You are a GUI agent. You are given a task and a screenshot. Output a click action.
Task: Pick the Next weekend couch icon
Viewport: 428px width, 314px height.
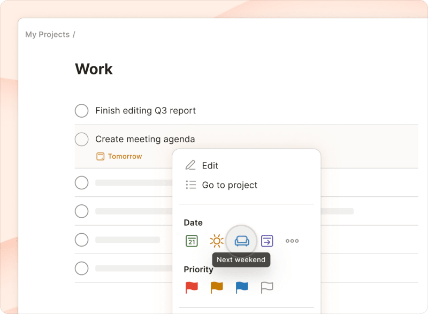[x=241, y=241]
